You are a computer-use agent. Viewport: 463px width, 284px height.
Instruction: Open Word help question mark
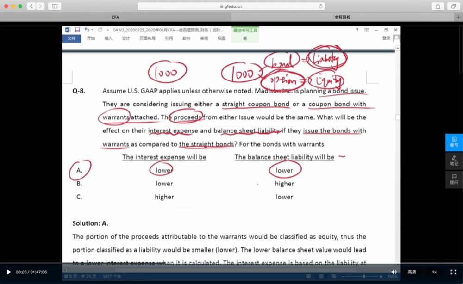point(357,30)
